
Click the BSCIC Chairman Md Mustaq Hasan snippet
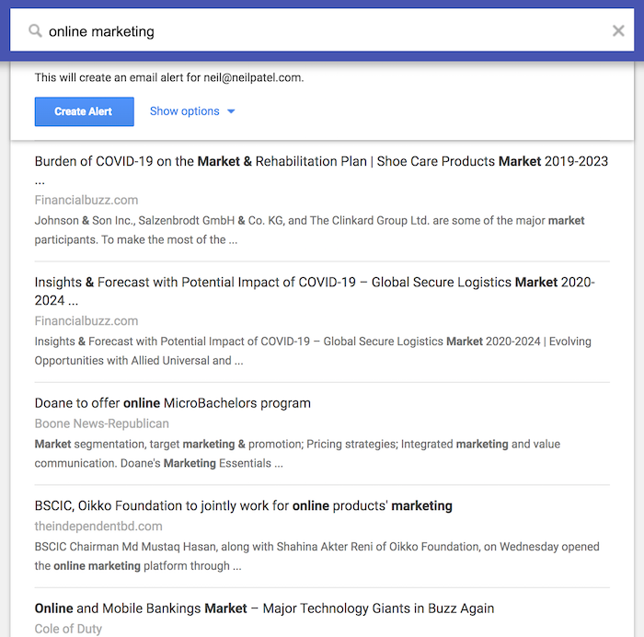coord(316,556)
